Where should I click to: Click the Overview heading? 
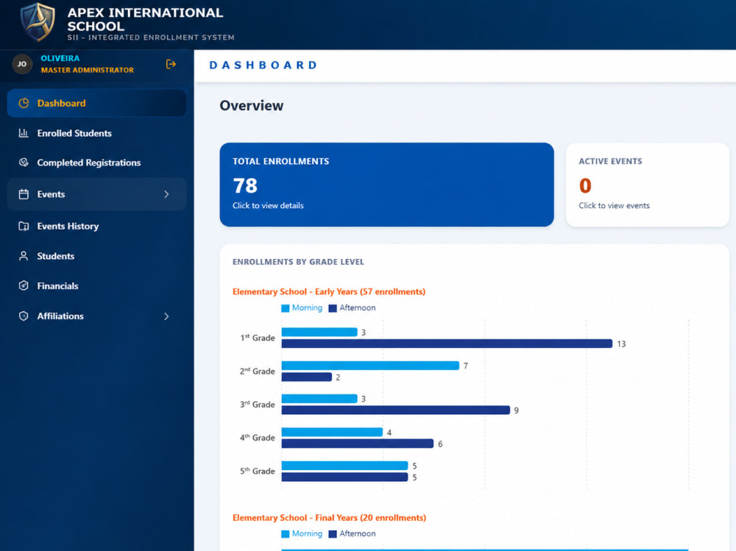252,106
